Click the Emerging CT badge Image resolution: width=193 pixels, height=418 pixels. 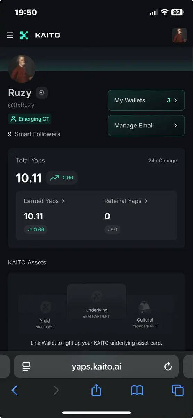point(30,119)
